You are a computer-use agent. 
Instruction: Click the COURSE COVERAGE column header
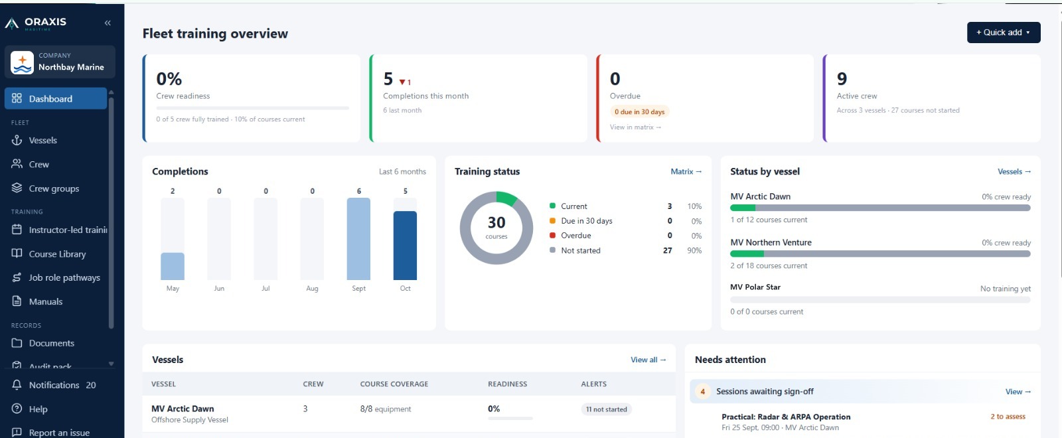point(394,384)
